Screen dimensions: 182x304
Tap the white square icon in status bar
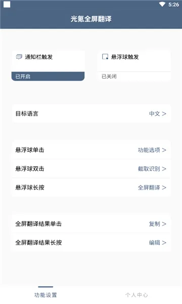(7, 4)
